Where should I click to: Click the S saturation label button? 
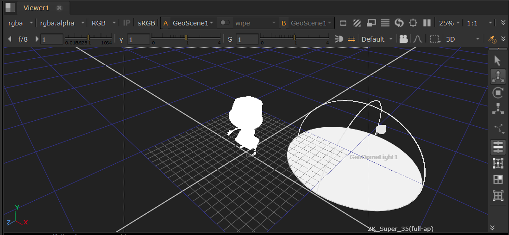coord(230,39)
